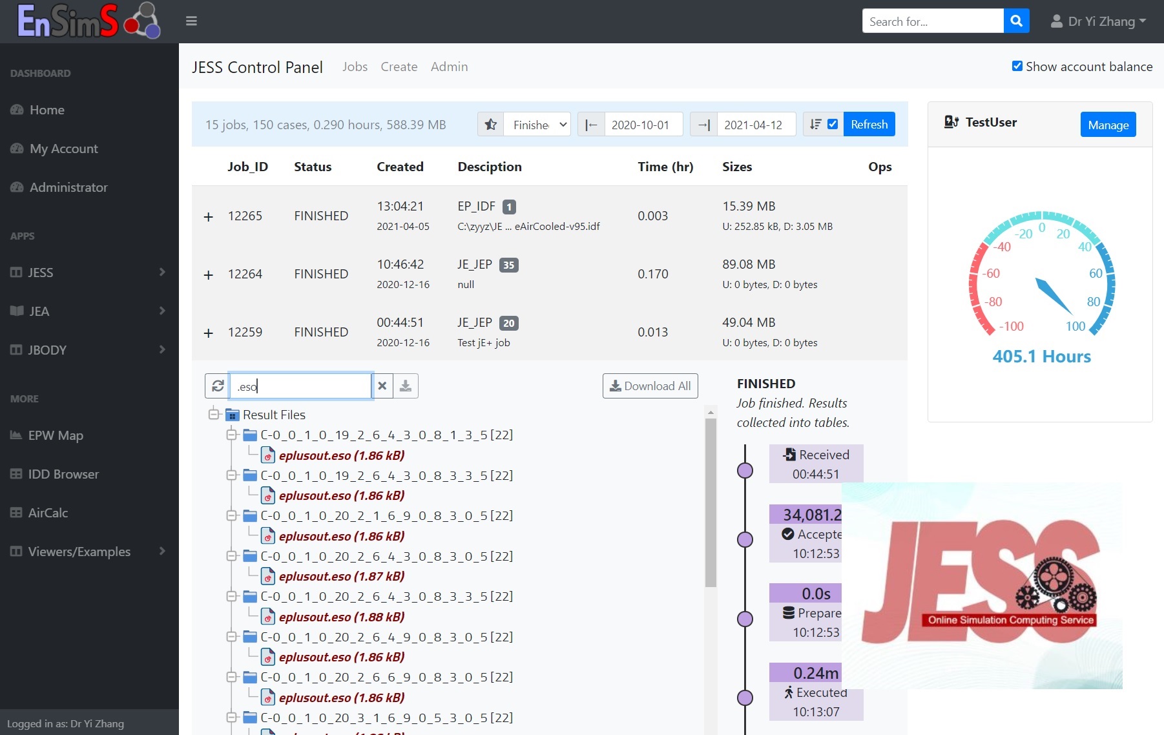Click the reload icon beside the file filter
1164x735 pixels.
click(218, 386)
